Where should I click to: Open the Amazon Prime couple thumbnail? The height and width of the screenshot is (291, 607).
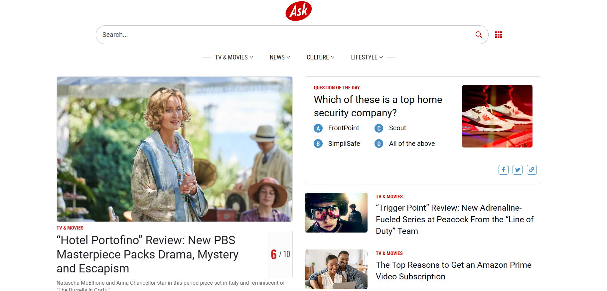[x=336, y=269]
